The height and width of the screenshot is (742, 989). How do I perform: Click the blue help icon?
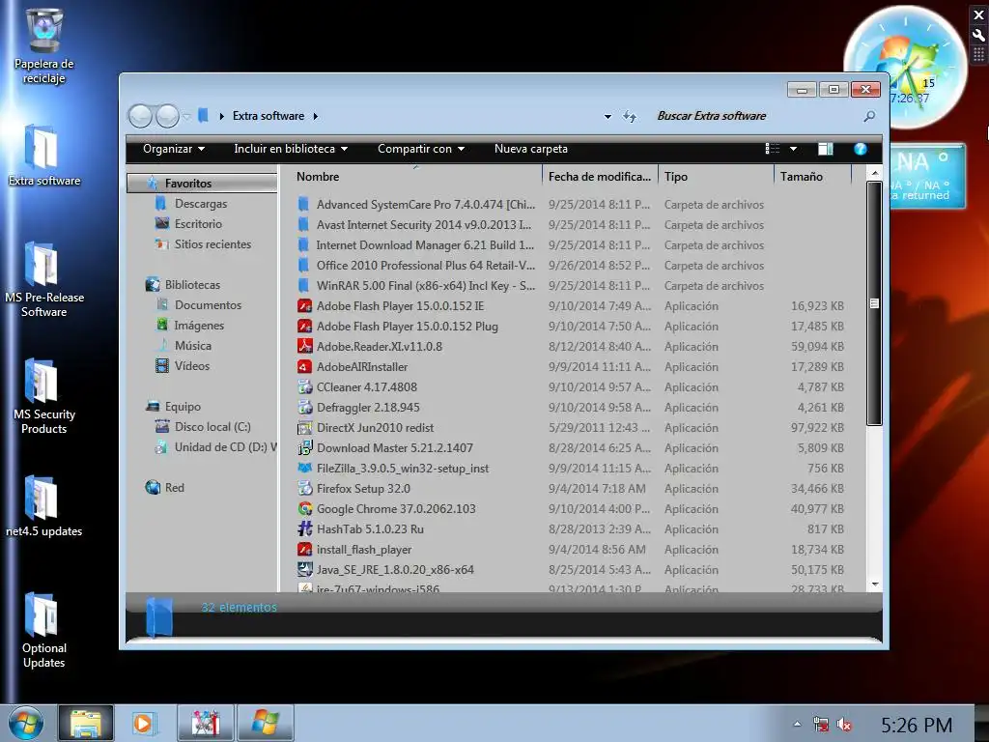(861, 149)
